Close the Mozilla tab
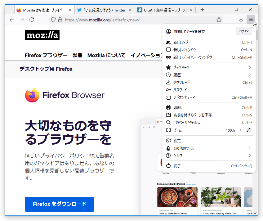The height and width of the screenshot is (221, 263). 70,10
